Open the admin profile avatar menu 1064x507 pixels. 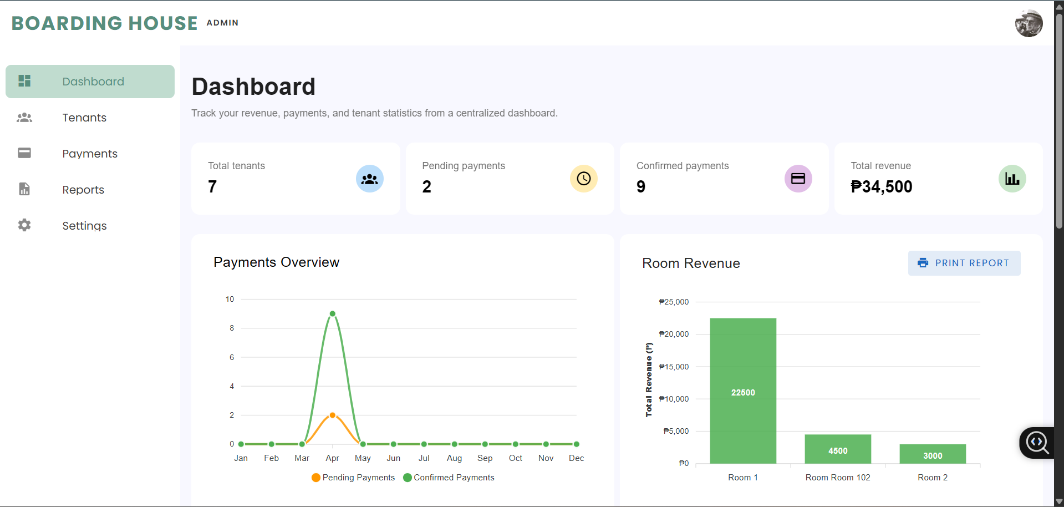1029,23
